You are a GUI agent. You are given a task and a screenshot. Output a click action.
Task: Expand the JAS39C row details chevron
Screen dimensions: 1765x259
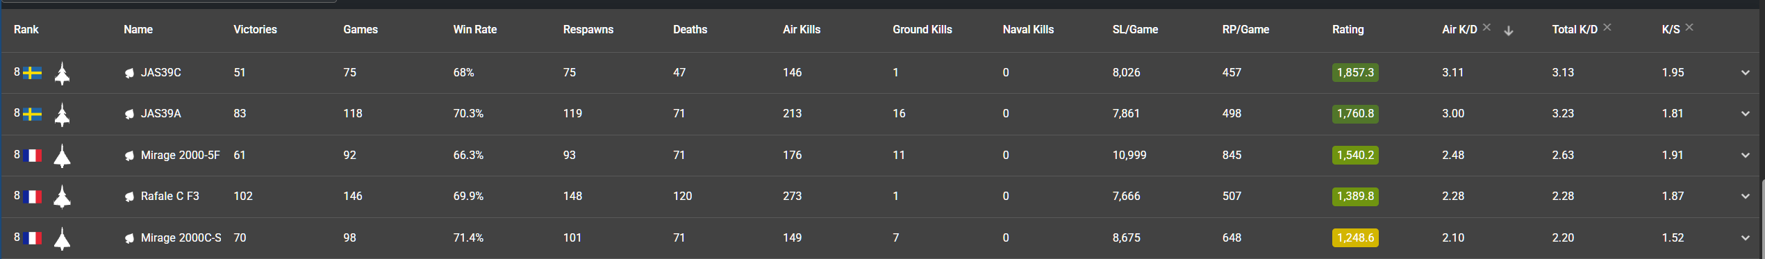pyautogui.click(x=1745, y=73)
